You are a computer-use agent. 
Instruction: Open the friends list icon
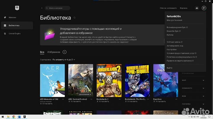[197, 8]
